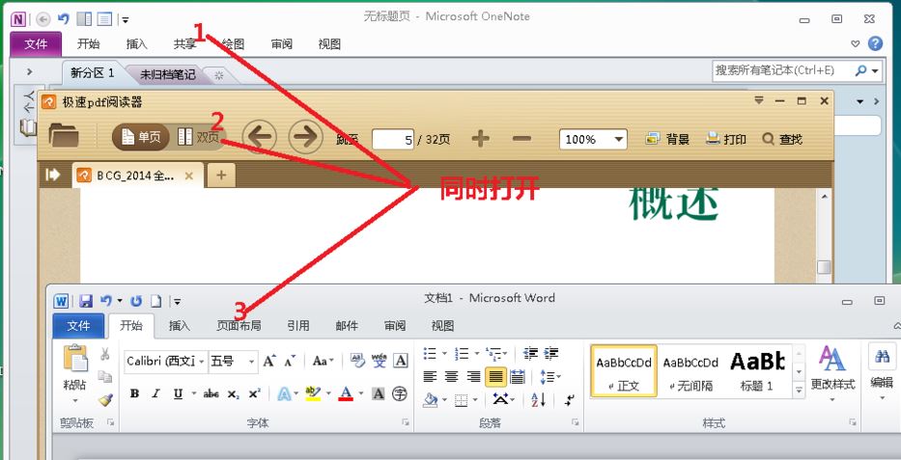Click the zoom out minus icon in PDF reader
The height and width of the screenshot is (460, 901).
(x=521, y=139)
